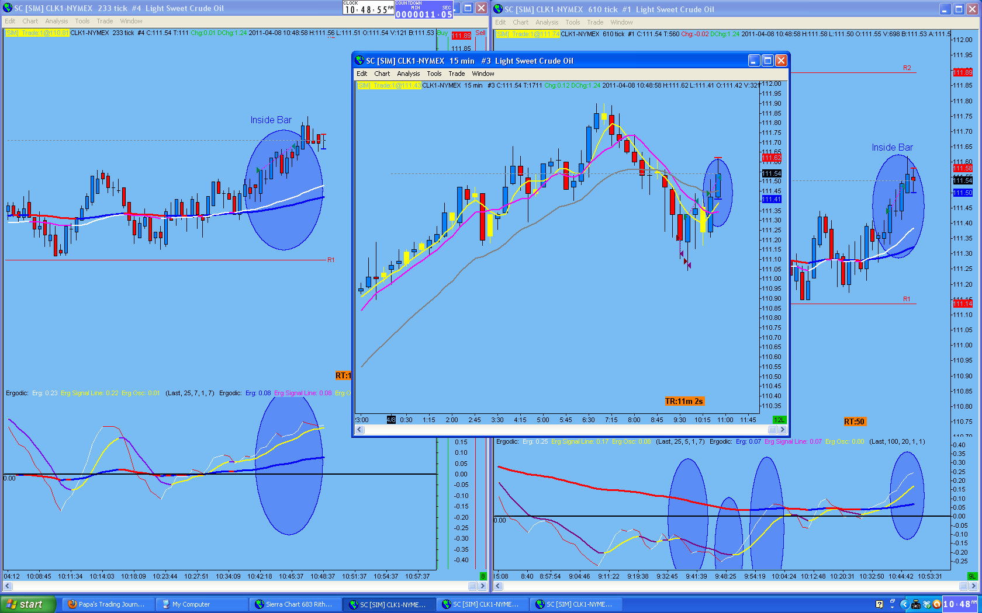Click the green 9L position indicator

pyautogui.click(x=972, y=576)
